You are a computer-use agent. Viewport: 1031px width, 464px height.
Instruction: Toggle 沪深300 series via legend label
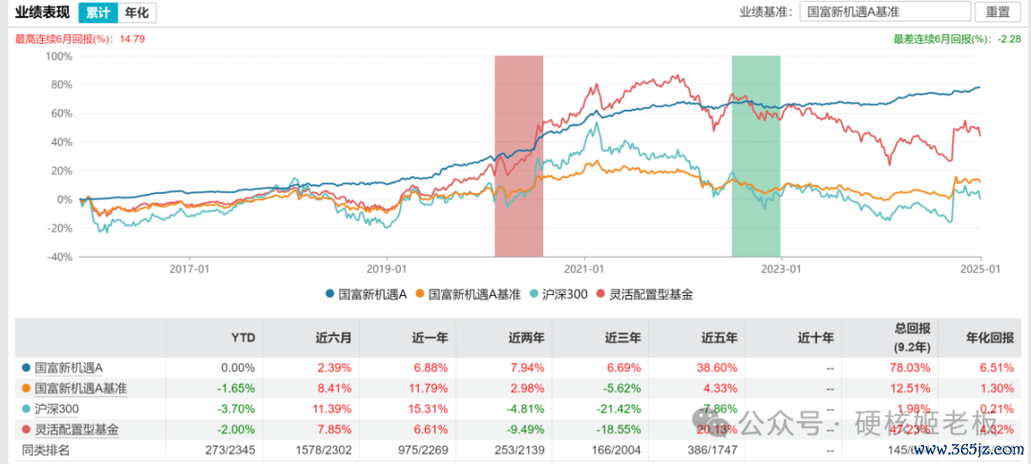(x=565, y=295)
